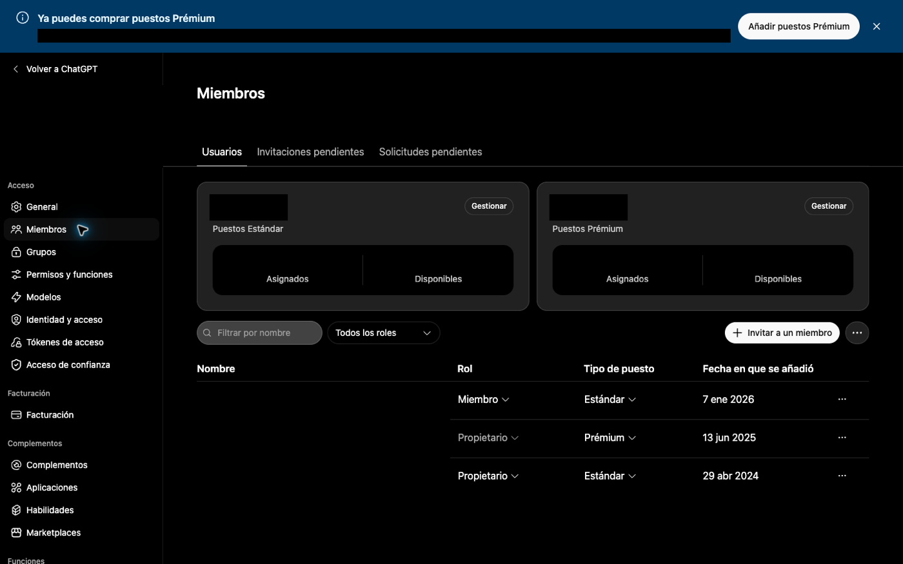Viewport: 903px width, 564px height.
Task: Click the Acceso de confianza shield icon
Action: (16, 365)
